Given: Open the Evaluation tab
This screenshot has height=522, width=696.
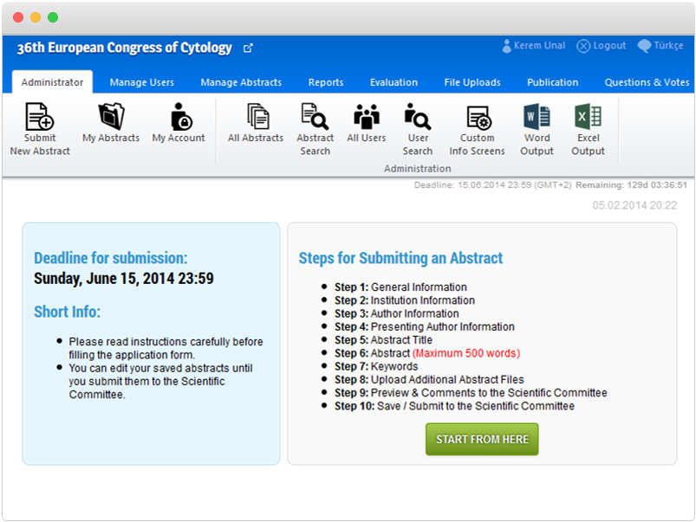Looking at the screenshot, I should [394, 82].
